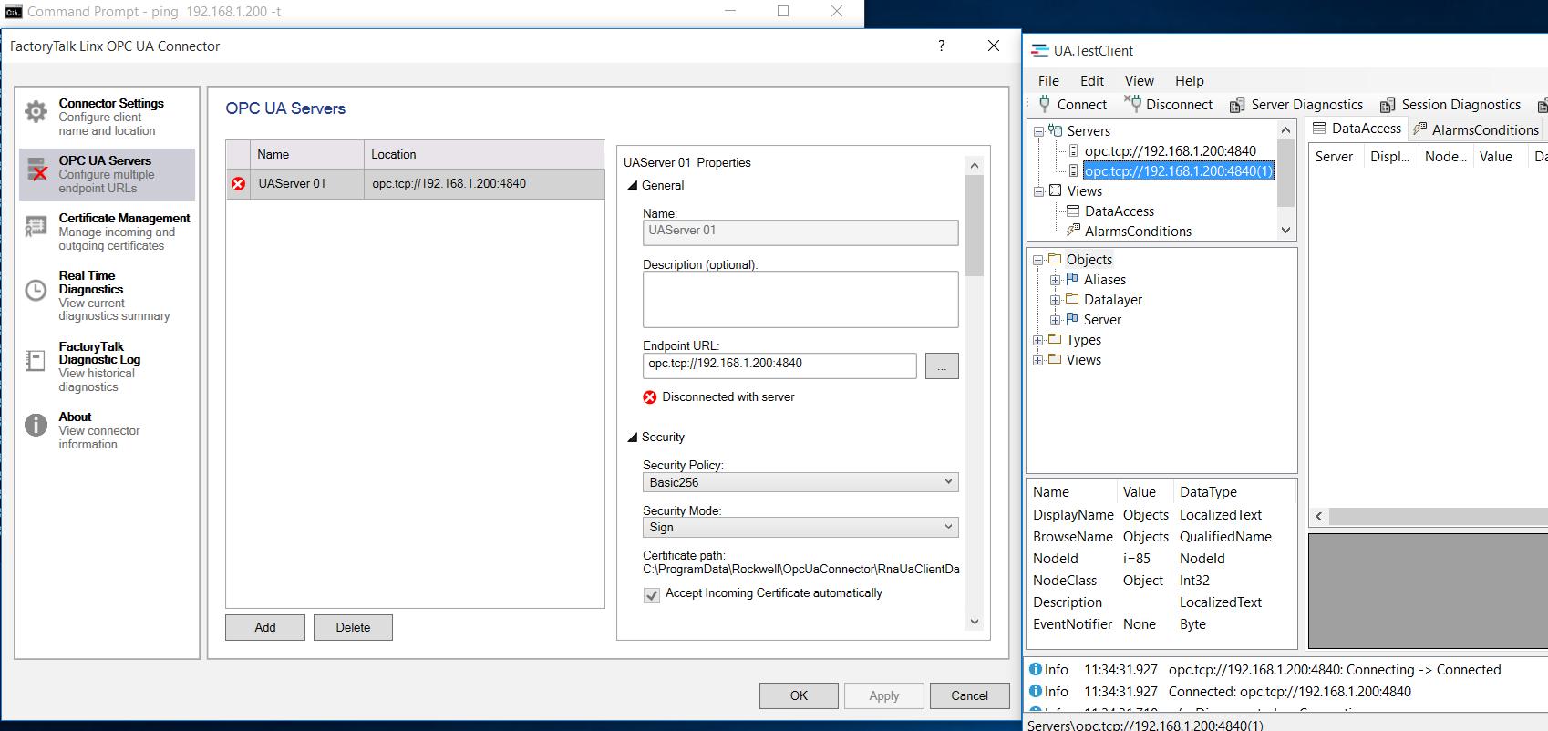Open Real Time Diagnostics clock icon
1548x731 pixels.
click(36, 291)
